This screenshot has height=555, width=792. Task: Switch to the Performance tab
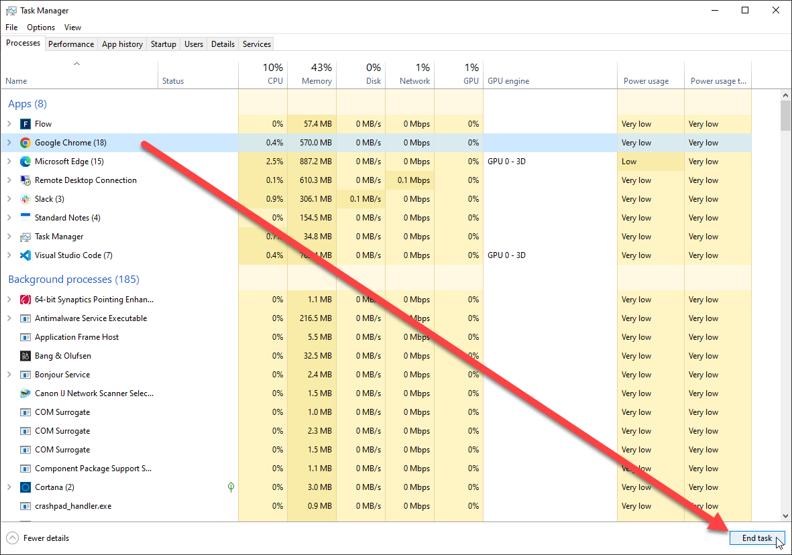[71, 44]
